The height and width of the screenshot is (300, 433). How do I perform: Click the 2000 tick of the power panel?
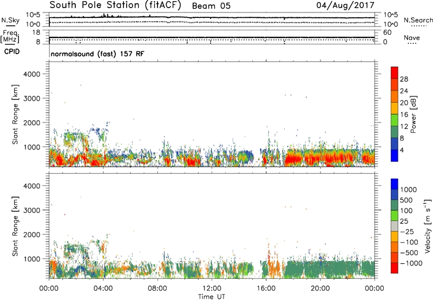point(31,122)
